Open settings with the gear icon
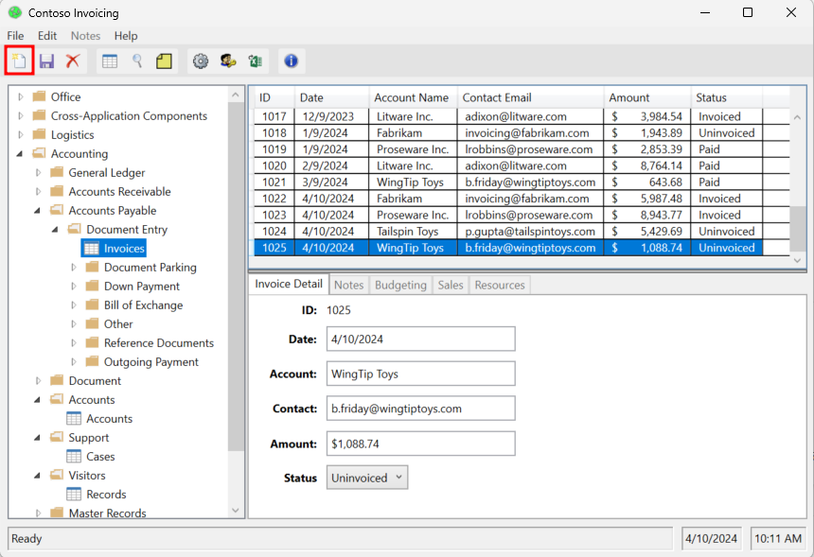 pos(201,61)
